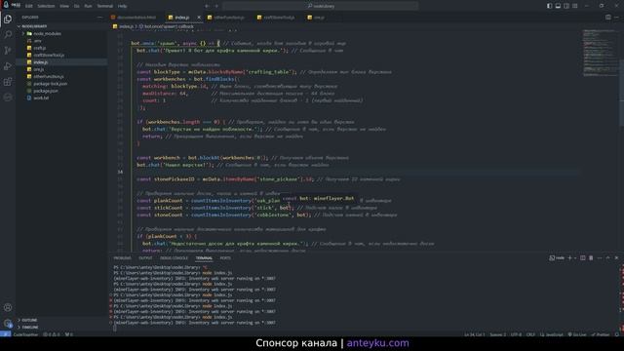Open the Manage gear in activity bar
The image size is (624, 351).
click(x=8, y=323)
